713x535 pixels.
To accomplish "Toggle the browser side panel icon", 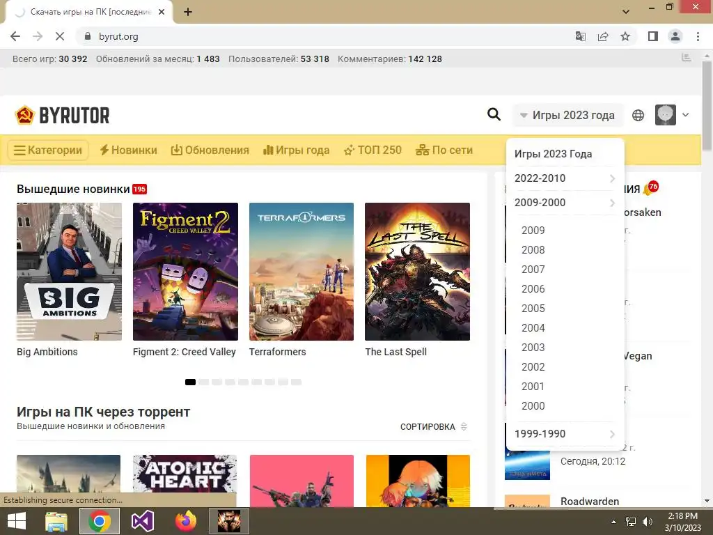I will click(x=653, y=36).
